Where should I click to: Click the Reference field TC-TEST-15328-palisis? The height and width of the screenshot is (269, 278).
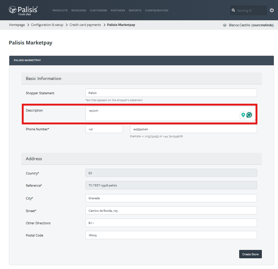point(171,185)
